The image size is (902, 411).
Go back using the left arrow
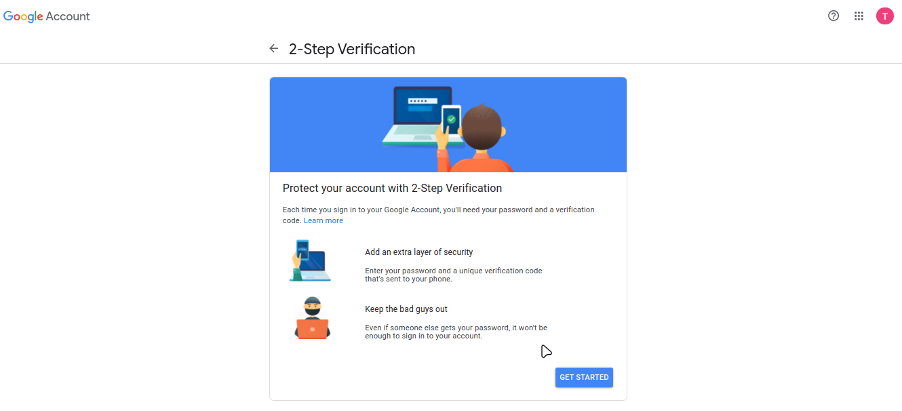click(x=274, y=49)
